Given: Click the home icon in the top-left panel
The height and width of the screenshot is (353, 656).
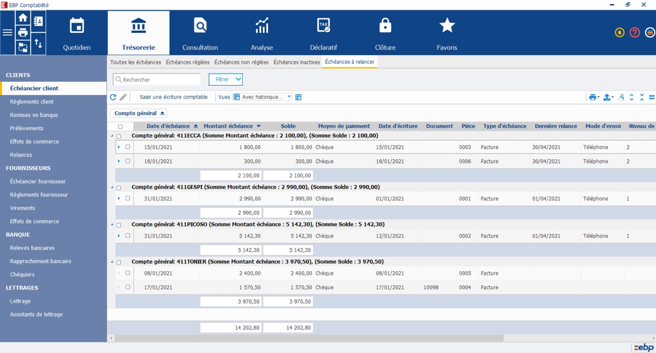Looking at the screenshot, I should click(23, 19).
